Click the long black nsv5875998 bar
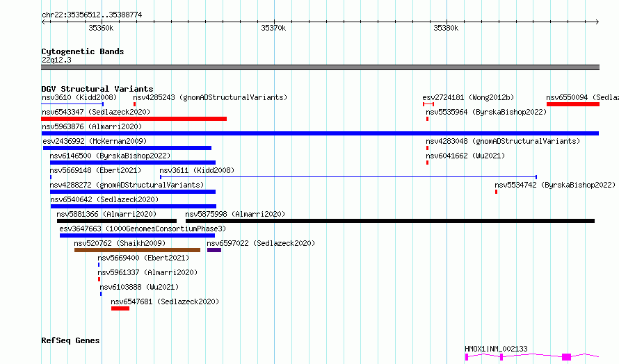The image size is (619, 364). (x=390, y=221)
